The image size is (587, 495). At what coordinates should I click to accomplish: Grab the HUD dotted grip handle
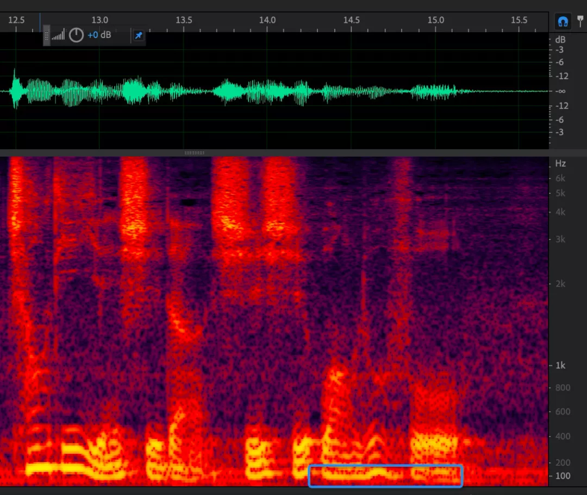pyautogui.click(x=46, y=35)
